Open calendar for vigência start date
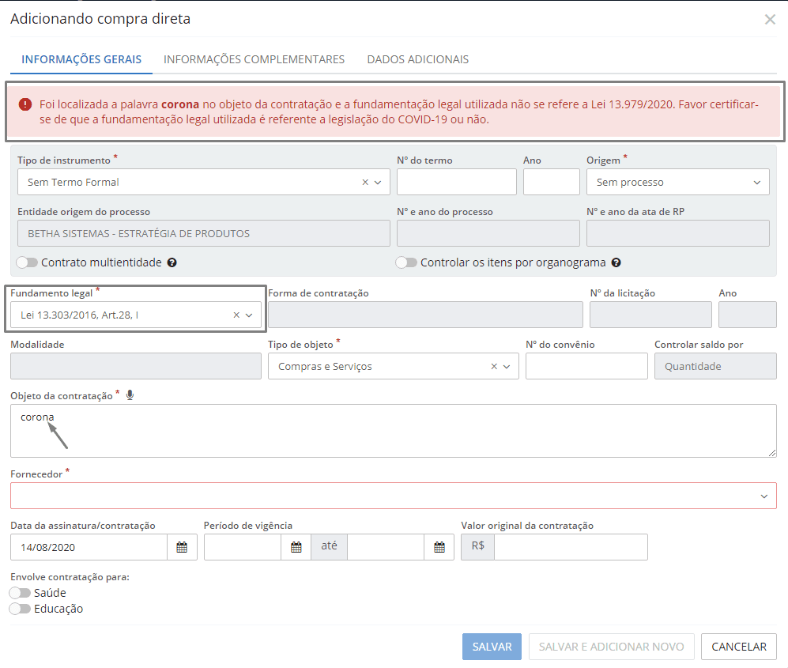788x668 pixels. pyautogui.click(x=296, y=547)
